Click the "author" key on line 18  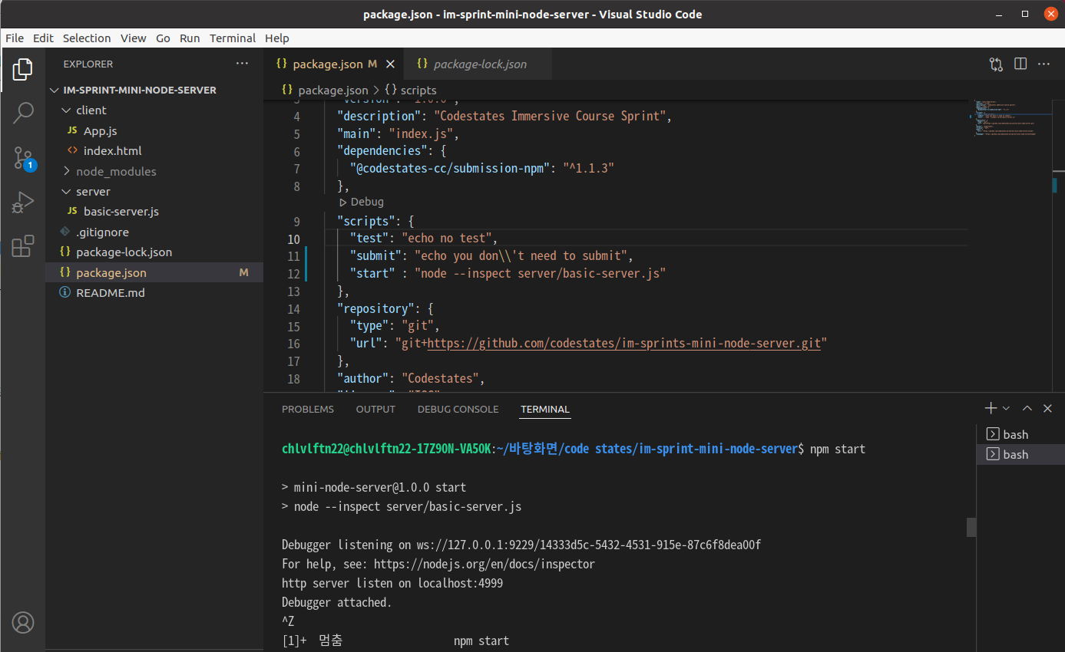pos(363,378)
